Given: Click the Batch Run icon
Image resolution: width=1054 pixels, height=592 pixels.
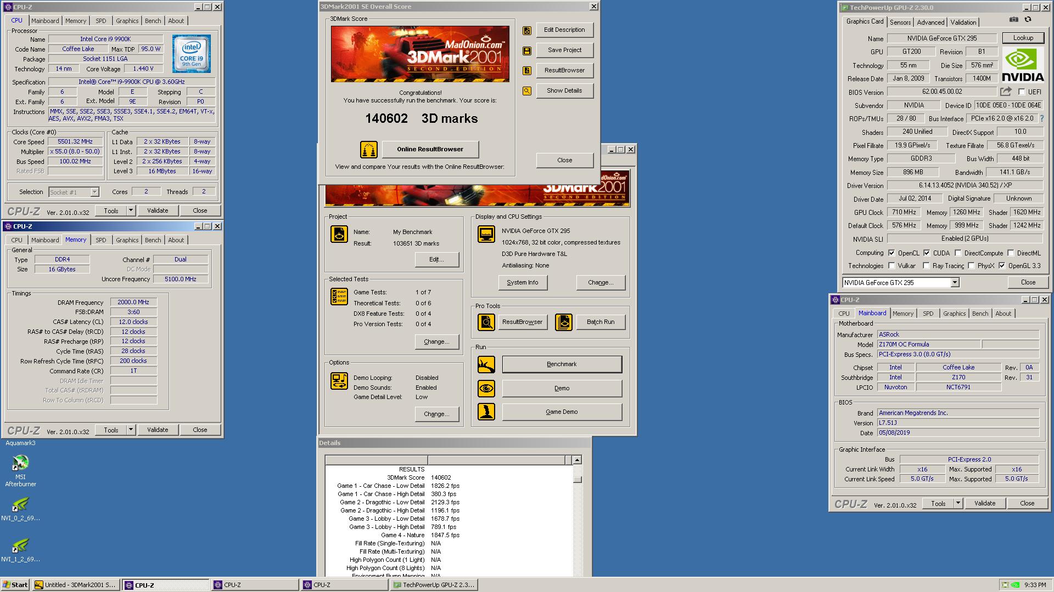Looking at the screenshot, I should (x=564, y=322).
